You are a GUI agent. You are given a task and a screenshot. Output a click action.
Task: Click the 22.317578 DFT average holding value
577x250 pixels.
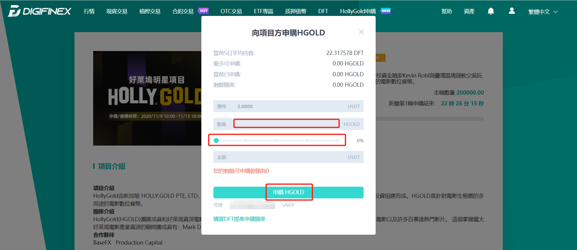click(x=345, y=53)
